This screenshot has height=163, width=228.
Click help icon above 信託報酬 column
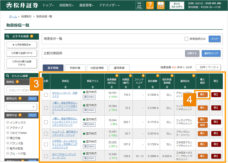158,75
